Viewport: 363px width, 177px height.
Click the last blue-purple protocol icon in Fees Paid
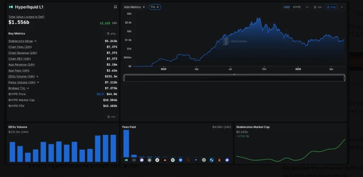point(227,160)
